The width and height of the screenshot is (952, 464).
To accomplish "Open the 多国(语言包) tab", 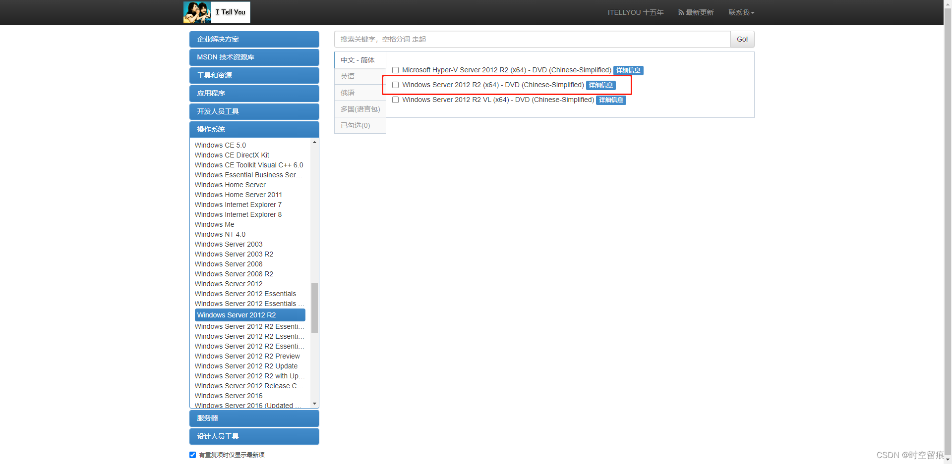I will coord(360,109).
